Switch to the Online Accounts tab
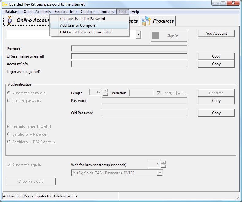The height and width of the screenshot is (202, 242). 27,21
